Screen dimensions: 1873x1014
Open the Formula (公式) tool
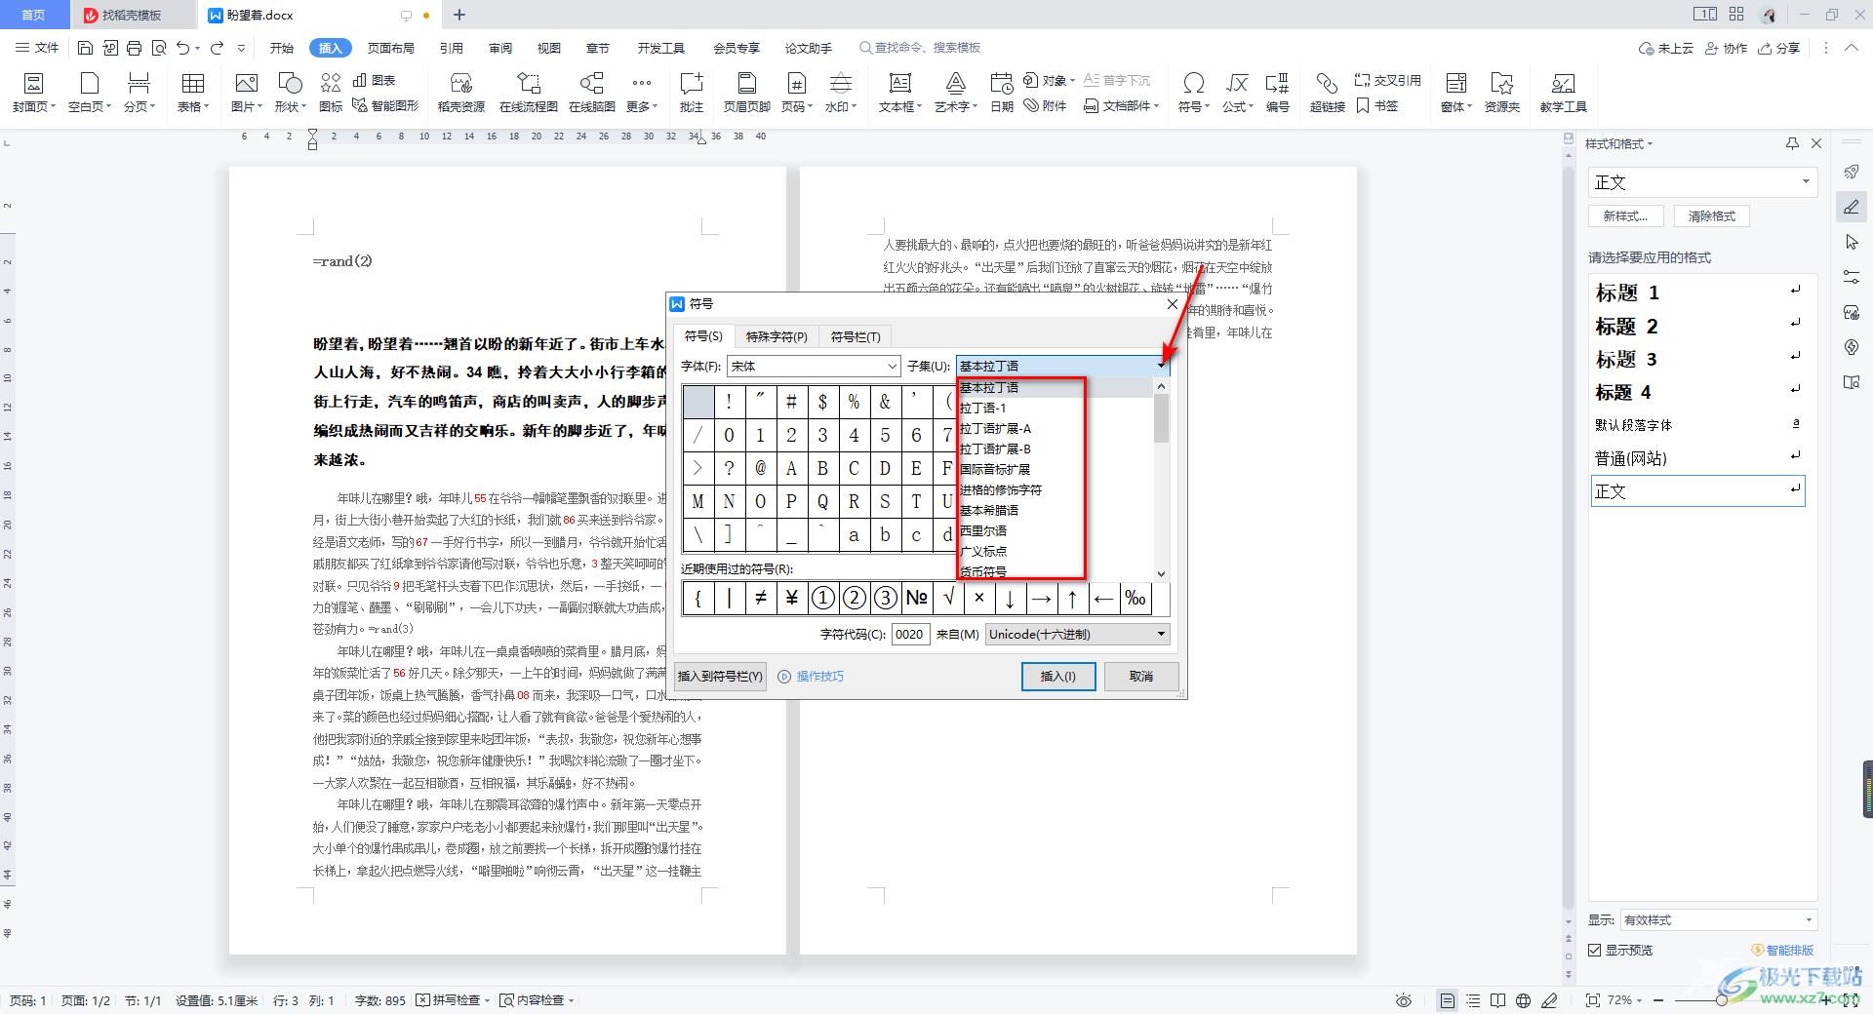point(1237,93)
